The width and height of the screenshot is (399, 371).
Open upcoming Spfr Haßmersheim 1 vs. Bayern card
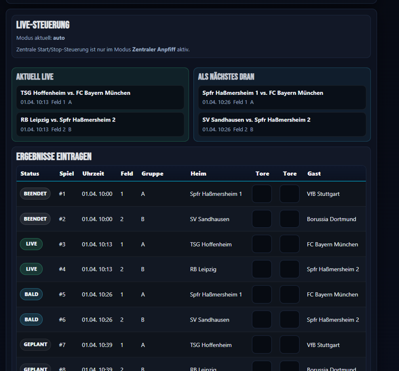tap(282, 97)
